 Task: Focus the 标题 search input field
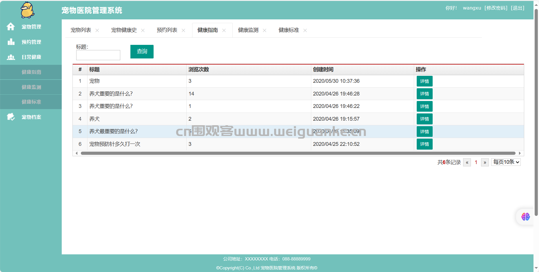point(98,55)
